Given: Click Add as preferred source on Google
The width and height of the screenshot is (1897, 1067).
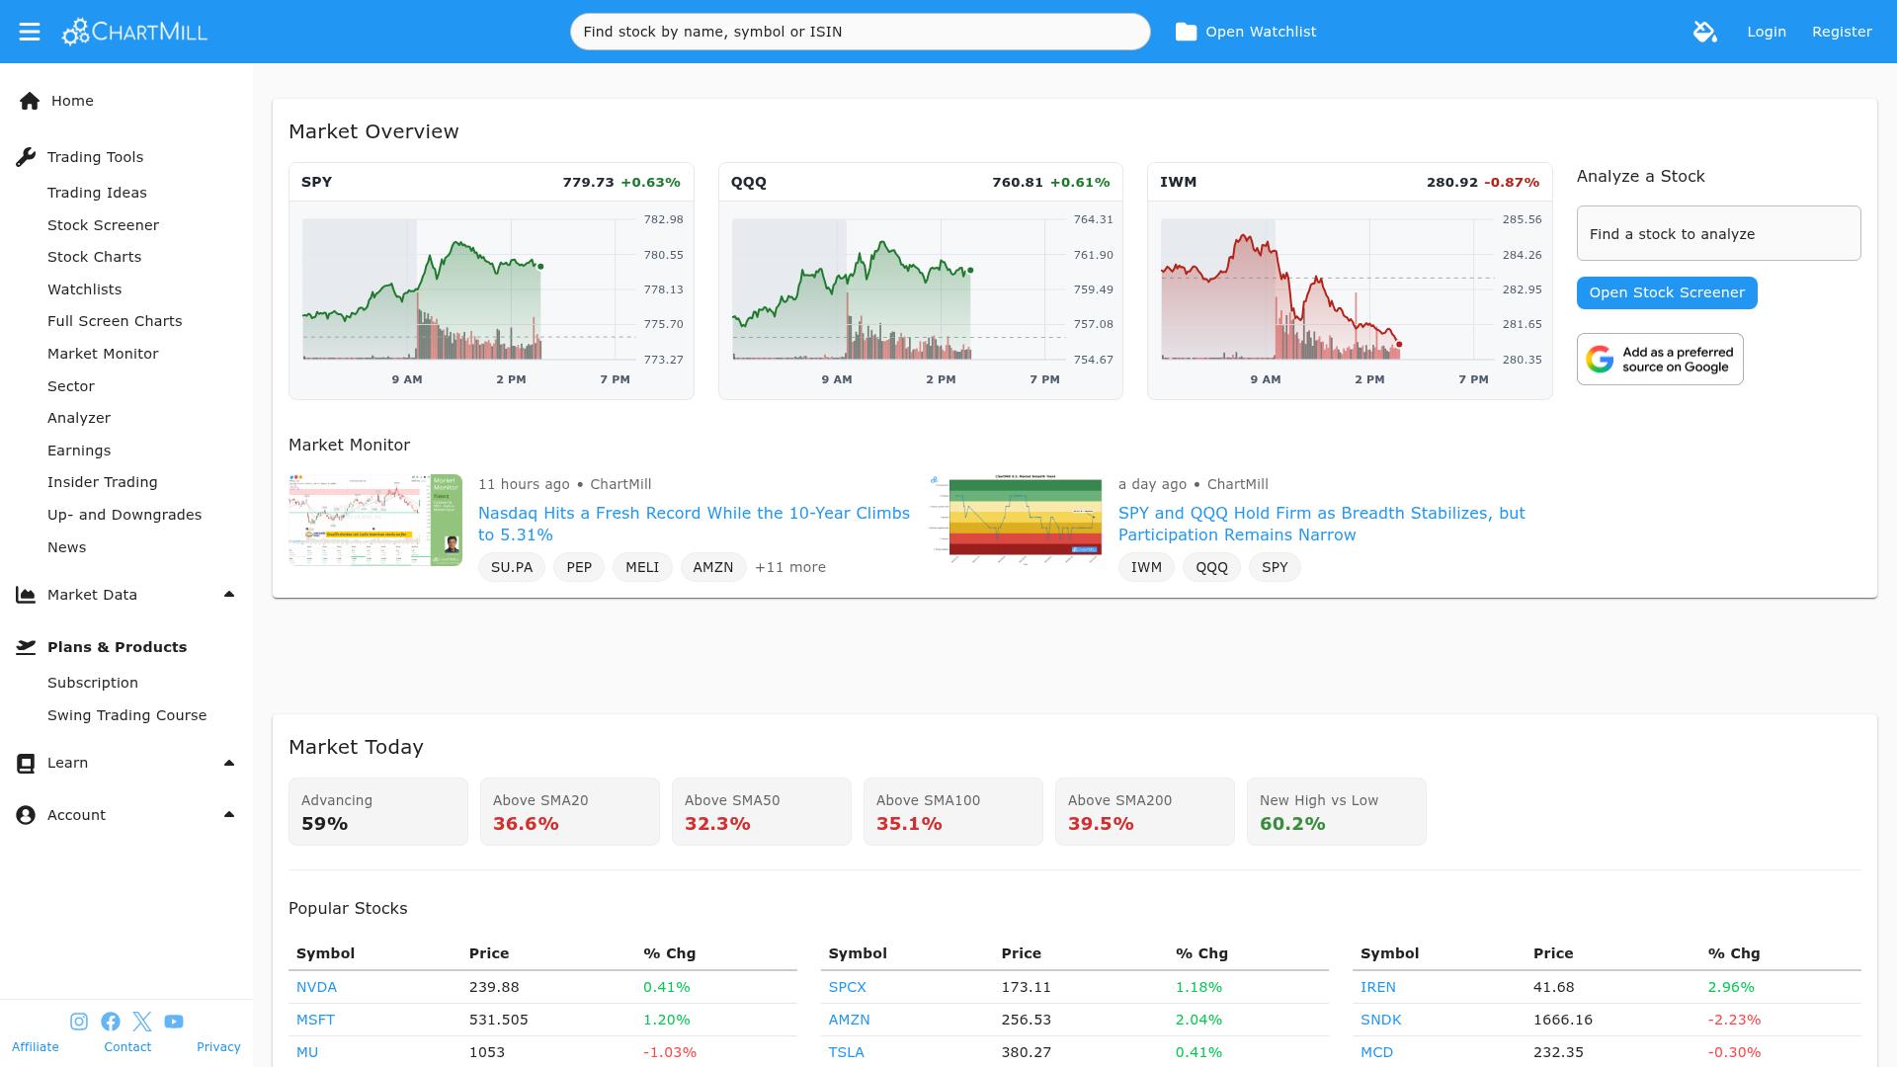Looking at the screenshot, I should tap(1660, 359).
